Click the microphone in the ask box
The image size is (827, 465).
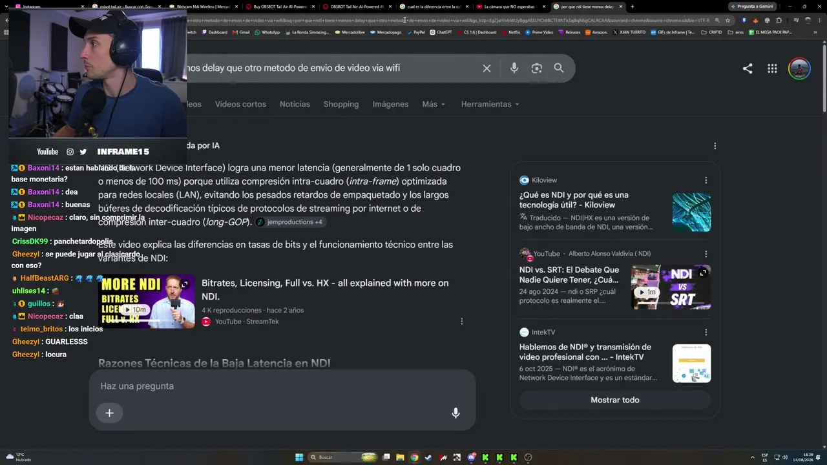(x=455, y=413)
